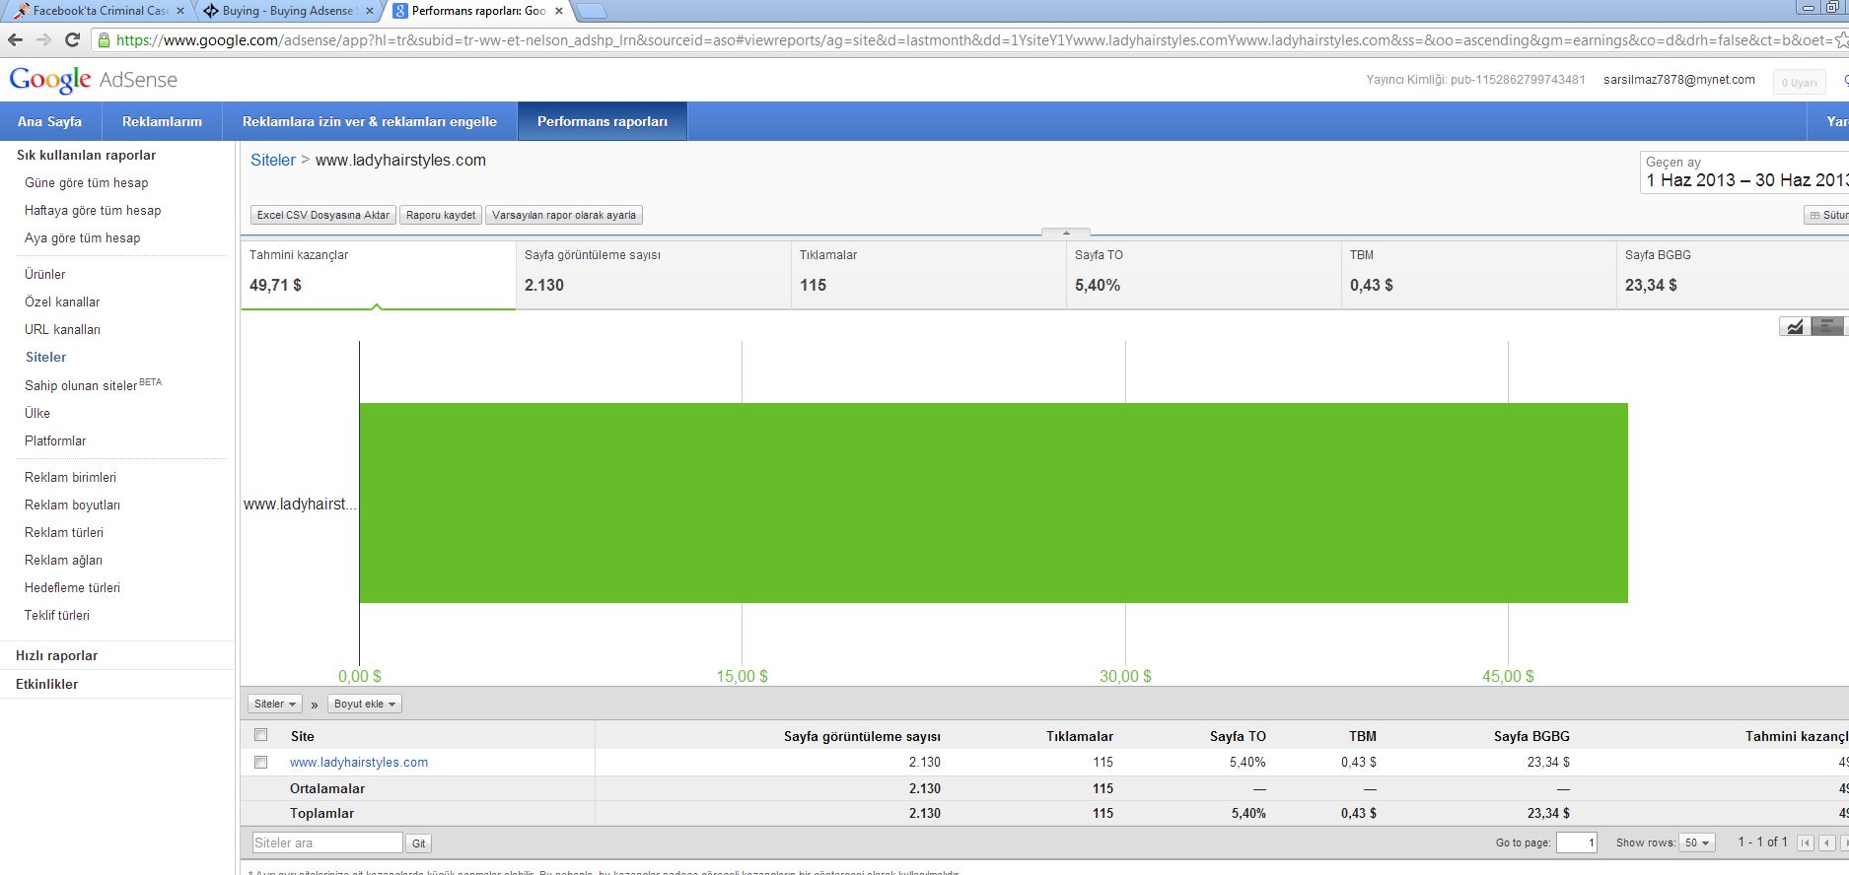The height and width of the screenshot is (875, 1849).
Task: Click the Siteler ara search field
Action: (326, 842)
